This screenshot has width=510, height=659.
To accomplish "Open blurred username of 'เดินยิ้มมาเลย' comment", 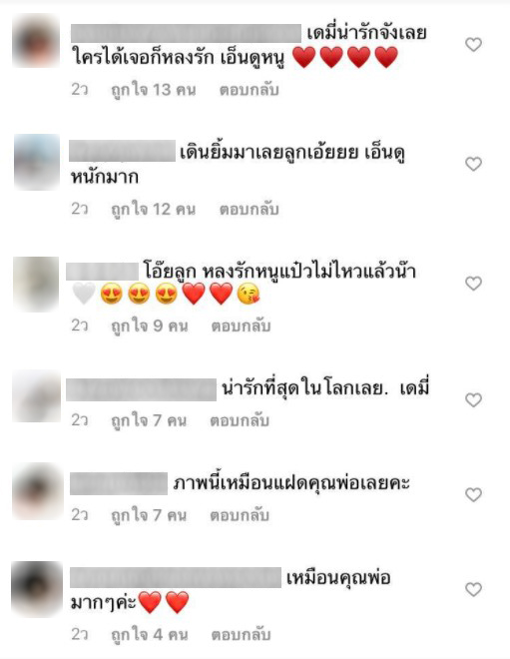I will [122, 151].
